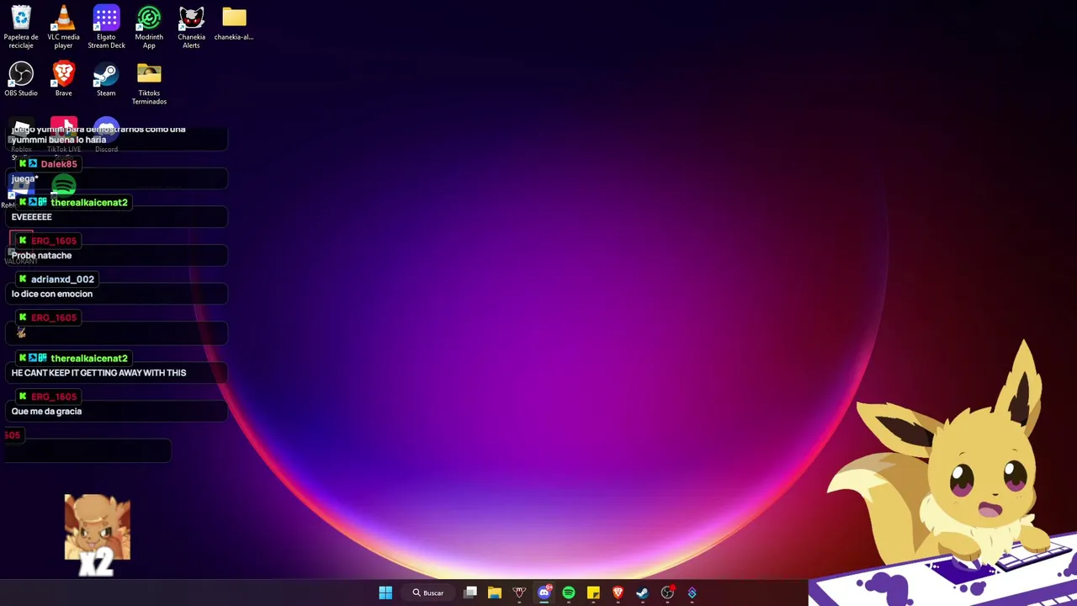Launch Steam from the desktop icon
This screenshot has width=1077, height=606.
point(106,79)
